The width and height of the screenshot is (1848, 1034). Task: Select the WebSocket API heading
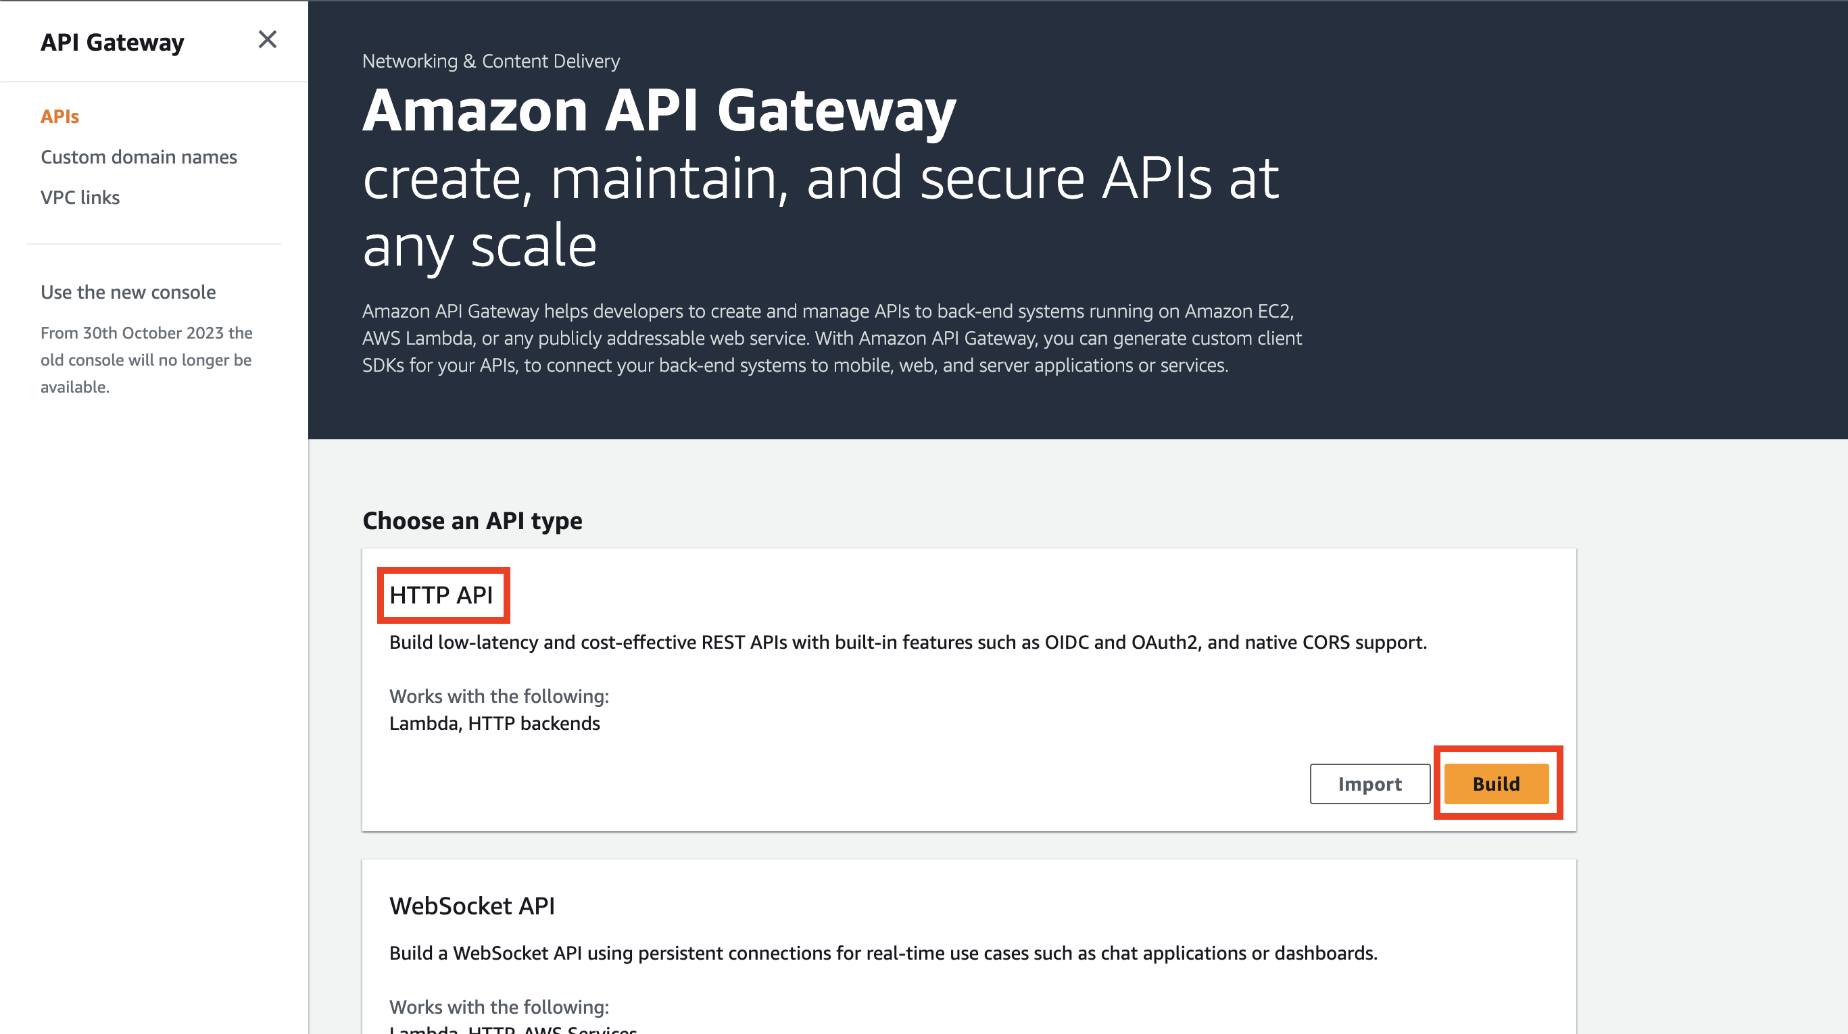(x=472, y=906)
